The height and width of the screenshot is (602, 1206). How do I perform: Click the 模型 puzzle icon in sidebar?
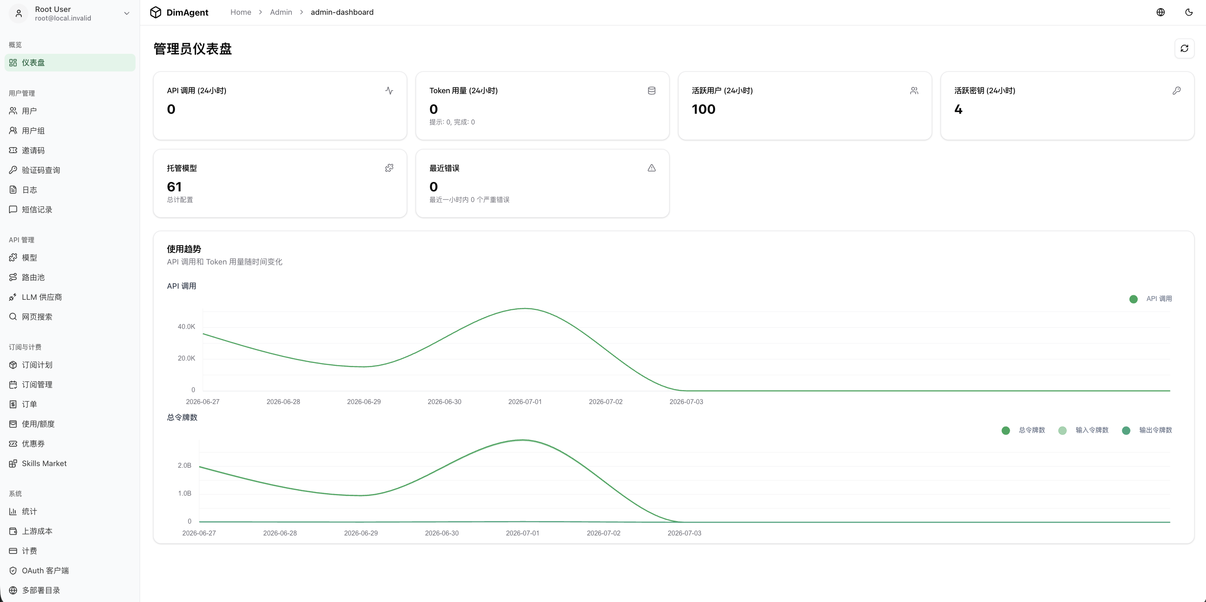pyautogui.click(x=13, y=257)
